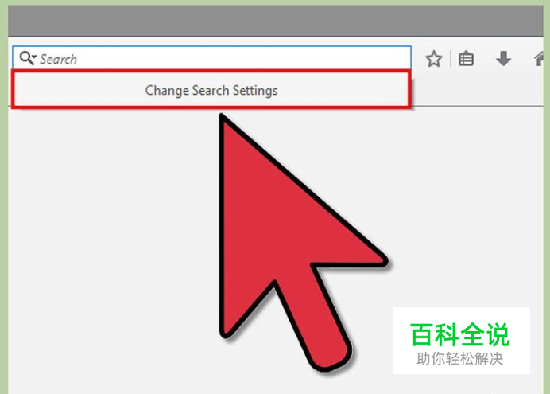Click the gray window title bar
This screenshot has height=394, width=550.
click(x=275, y=21)
